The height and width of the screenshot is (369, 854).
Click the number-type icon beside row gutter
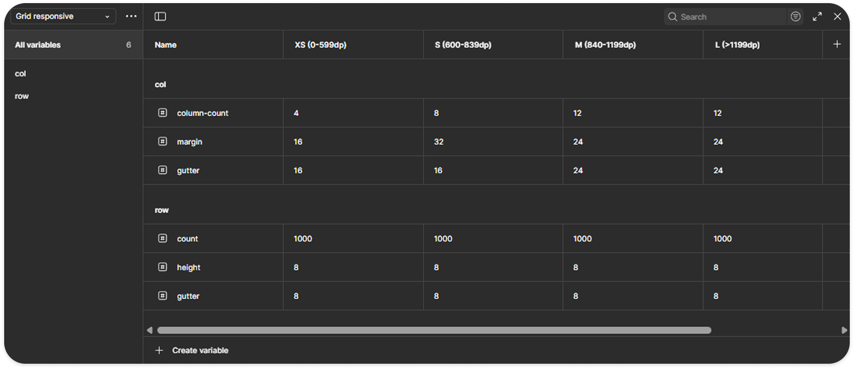[x=162, y=296]
